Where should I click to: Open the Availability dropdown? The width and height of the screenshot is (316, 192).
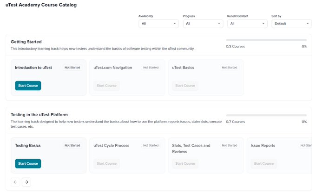pos(158,24)
